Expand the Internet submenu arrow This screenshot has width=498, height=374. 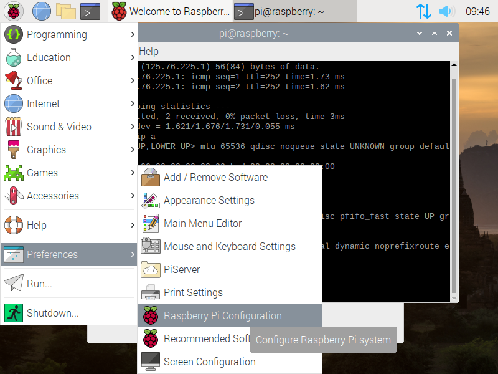pos(133,103)
